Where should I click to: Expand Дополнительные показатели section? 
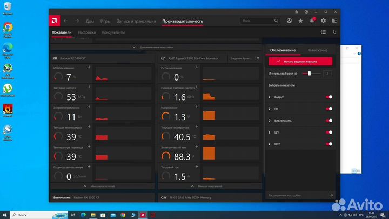156,47
